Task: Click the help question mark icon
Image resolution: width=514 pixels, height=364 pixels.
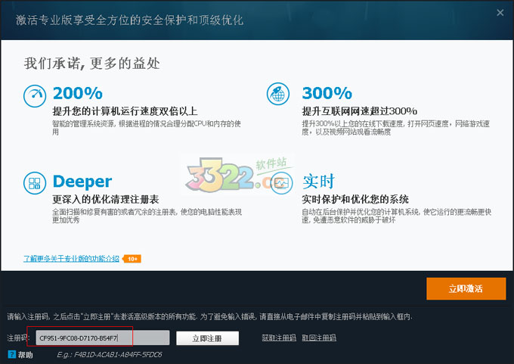Action: click(x=11, y=354)
